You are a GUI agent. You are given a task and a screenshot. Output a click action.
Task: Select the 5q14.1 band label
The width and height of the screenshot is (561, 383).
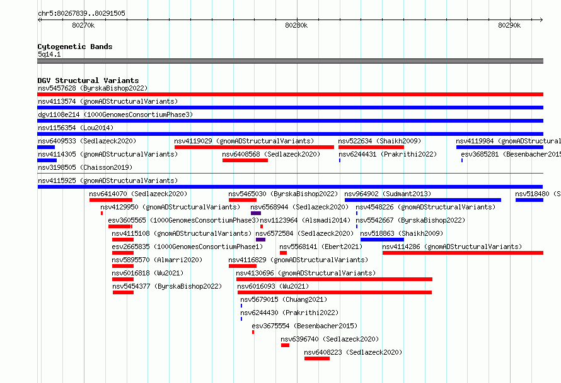click(49, 54)
